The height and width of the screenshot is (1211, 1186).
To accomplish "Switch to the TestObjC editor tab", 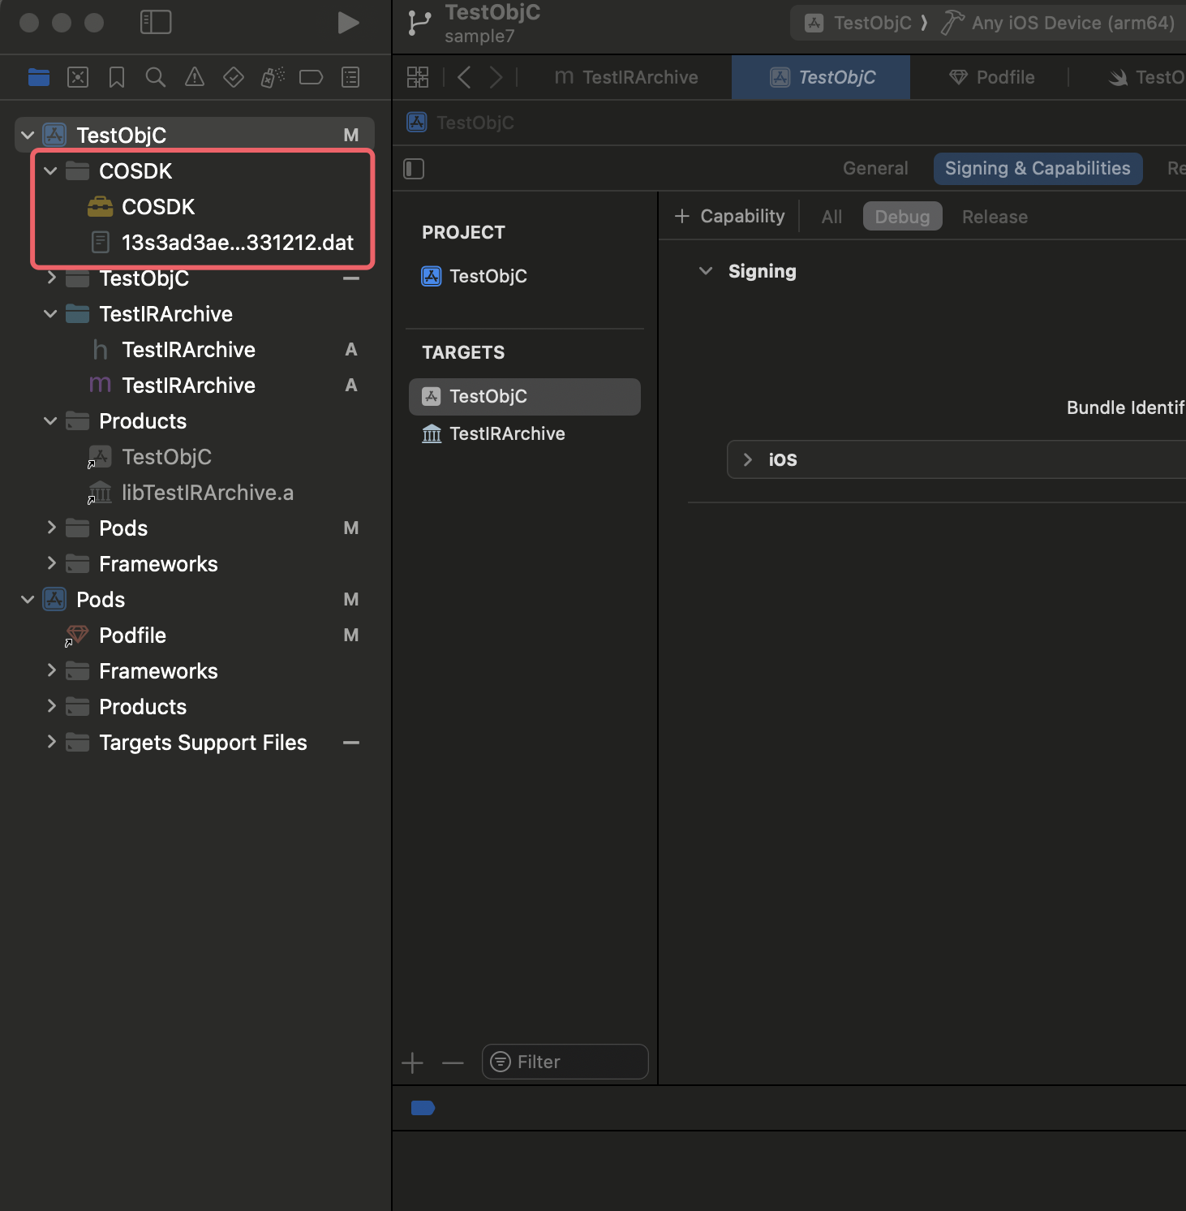I will pos(821,77).
